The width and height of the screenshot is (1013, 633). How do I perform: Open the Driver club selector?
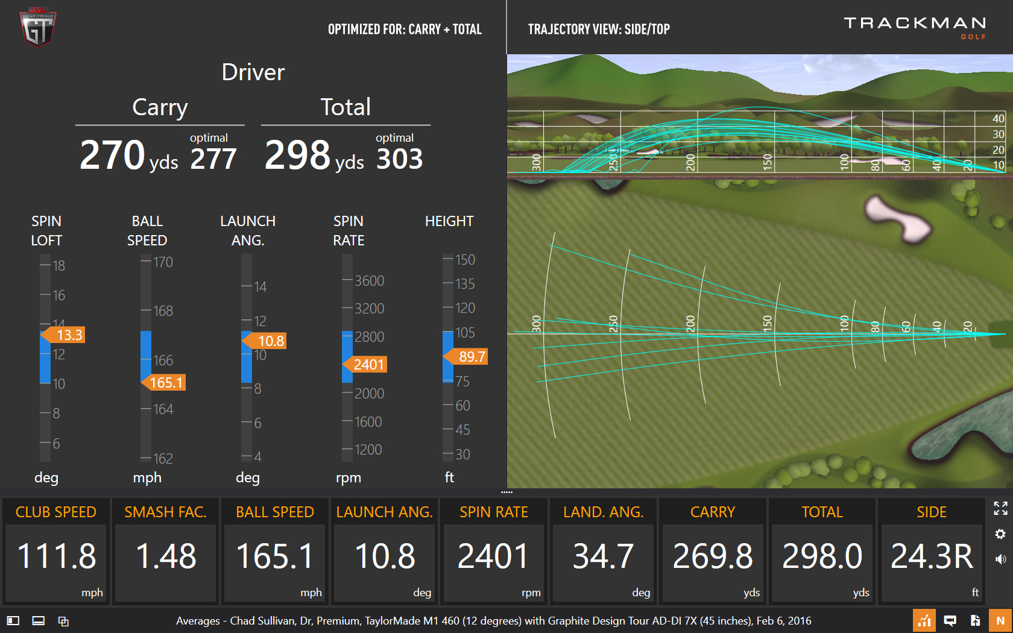click(253, 72)
